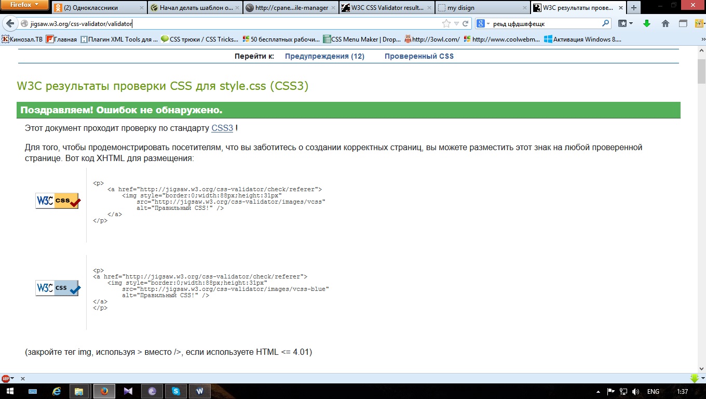The width and height of the screenshot is (706, 399).
Task: Follow the Проверенный CSS link
Action: coord(419,56)
